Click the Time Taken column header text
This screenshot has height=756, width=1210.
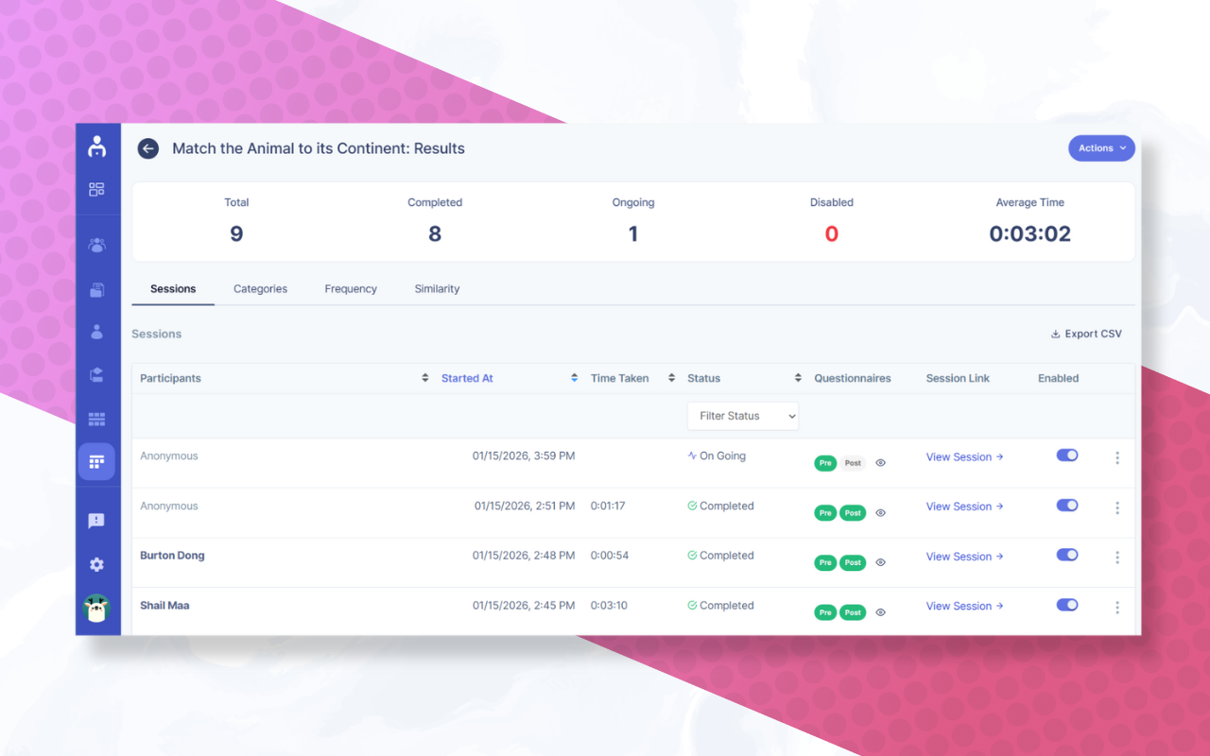[619, 378]
